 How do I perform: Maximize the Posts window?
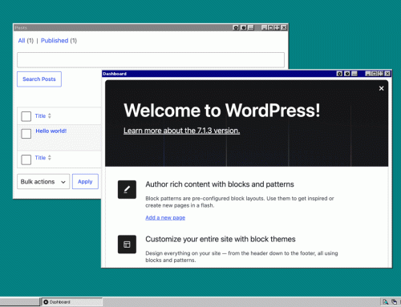tap(270, 27)
